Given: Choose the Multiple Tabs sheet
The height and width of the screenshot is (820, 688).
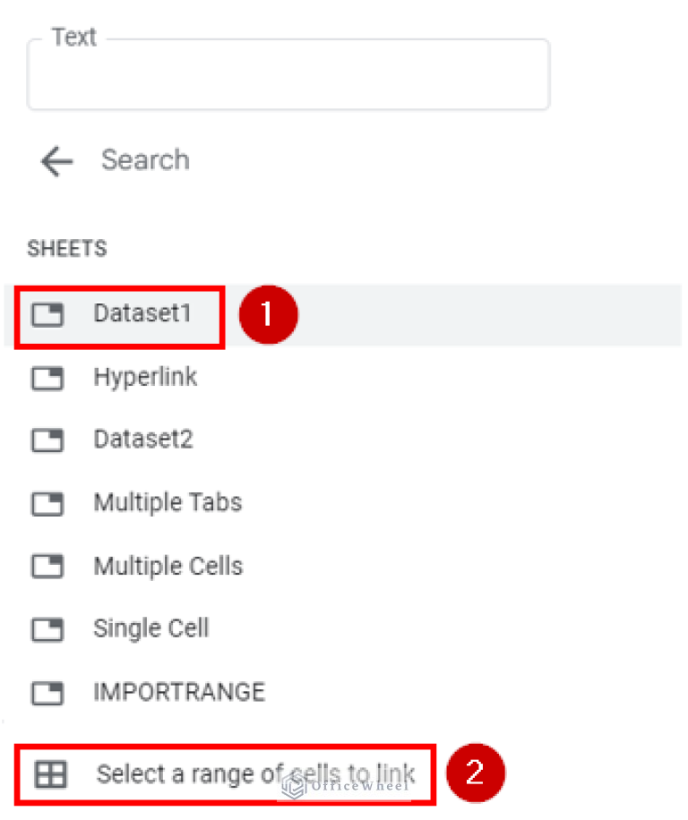Looking at the screenshot, I should tap(168, 504).
